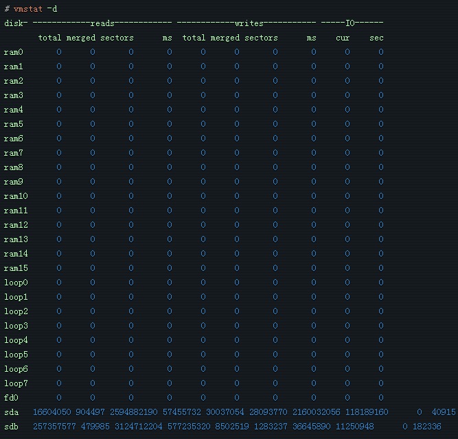Click the fd0 row label
This screenshot has height=439, width=458.
(11, 398)
